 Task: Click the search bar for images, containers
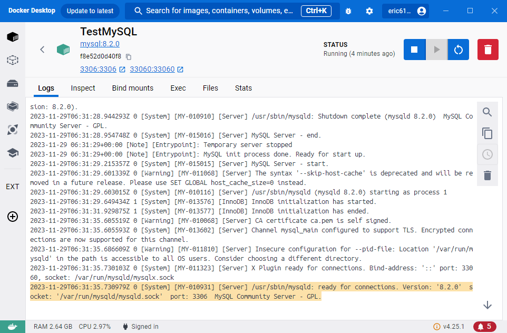coord(232,11)
